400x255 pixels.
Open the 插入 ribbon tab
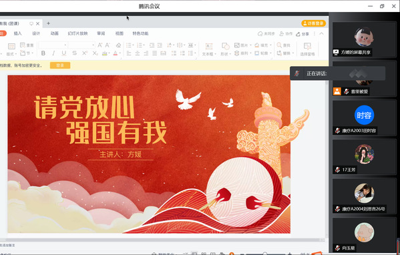17,33
